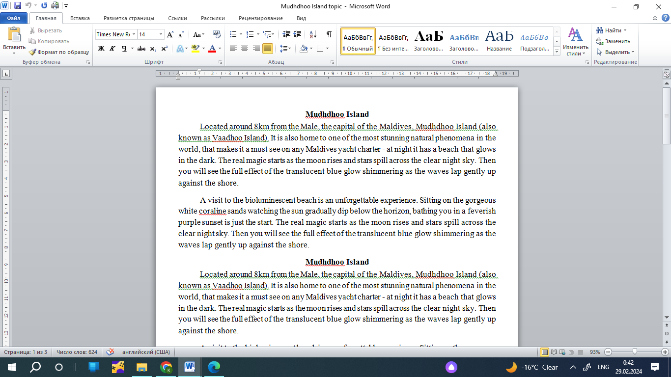
Task: Open the font name dropdown
Action: tap(134, 34)
